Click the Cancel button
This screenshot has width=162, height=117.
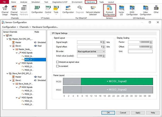[x=123, y=113]
